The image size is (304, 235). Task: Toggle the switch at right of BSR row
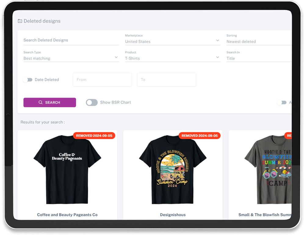tap(282, 103)
